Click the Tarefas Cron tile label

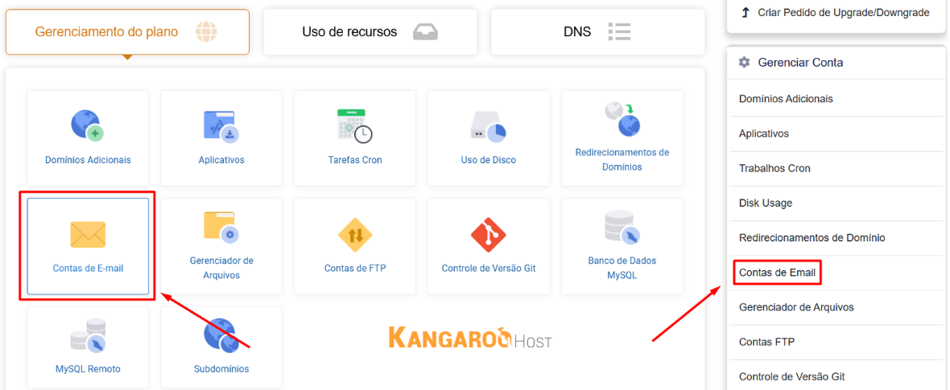[355, 161]
